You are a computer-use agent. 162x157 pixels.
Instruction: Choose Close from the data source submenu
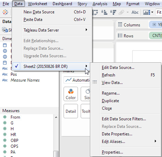point(125,108)
